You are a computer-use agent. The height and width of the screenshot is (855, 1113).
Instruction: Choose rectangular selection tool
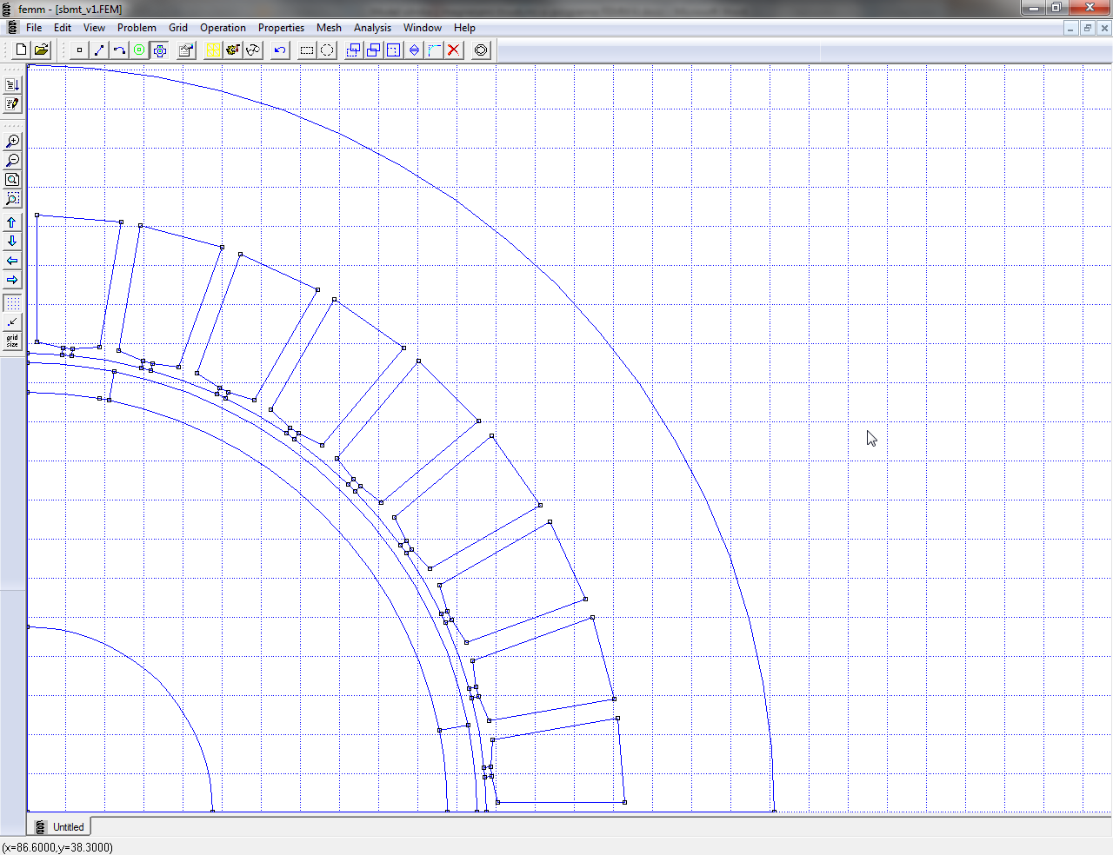tap(307, 50)
